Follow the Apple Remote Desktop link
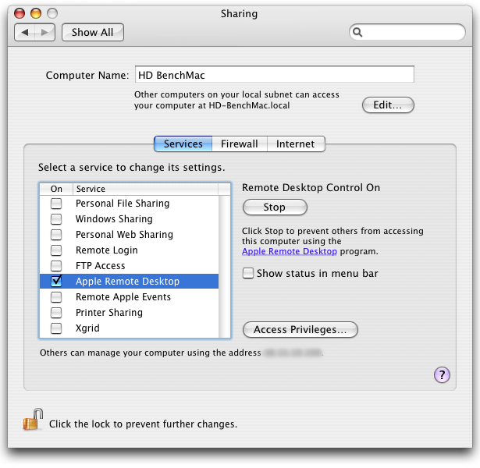This screenshot has width=480, height=468. (x=290, y=252)
